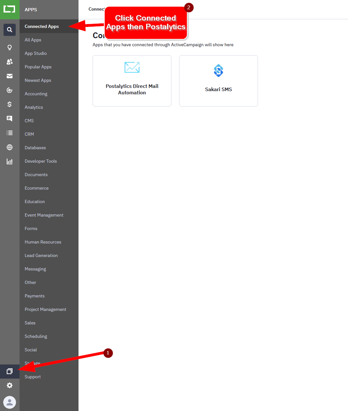Viewport: 348px width, 411px height.
Task: Choose the Forms category
Action: coord(49,228)
